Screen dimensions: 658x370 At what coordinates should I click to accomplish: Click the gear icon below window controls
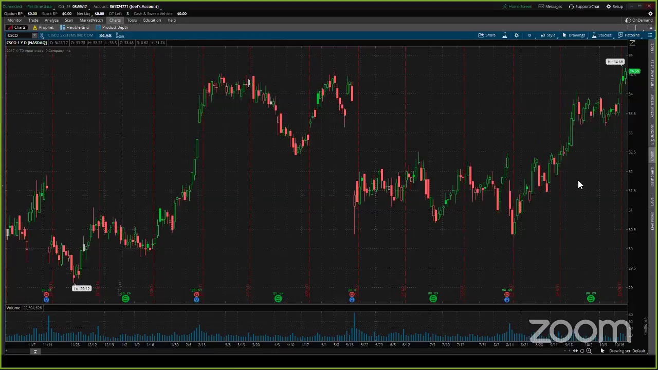[650, 13]
